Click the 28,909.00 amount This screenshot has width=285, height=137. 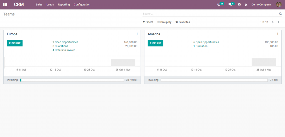point(131,46)
